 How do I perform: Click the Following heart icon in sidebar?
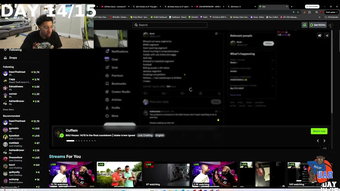(x=5, y=50)
